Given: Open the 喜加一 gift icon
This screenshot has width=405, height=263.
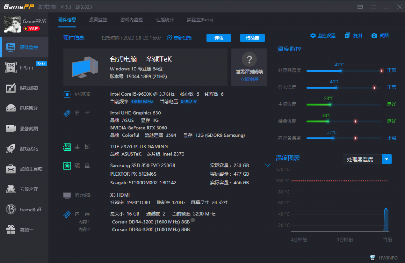Looking at the screenshot, I should point(11,230).
